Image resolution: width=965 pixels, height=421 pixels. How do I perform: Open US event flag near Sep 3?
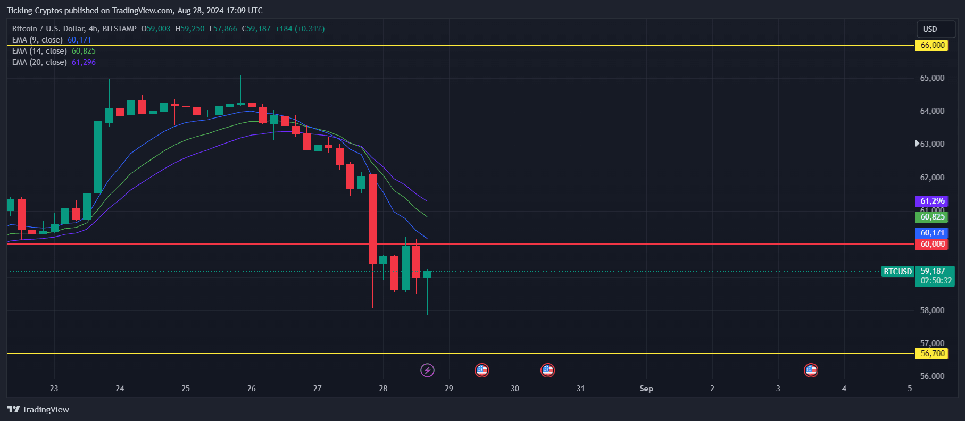tap(811, 370)
